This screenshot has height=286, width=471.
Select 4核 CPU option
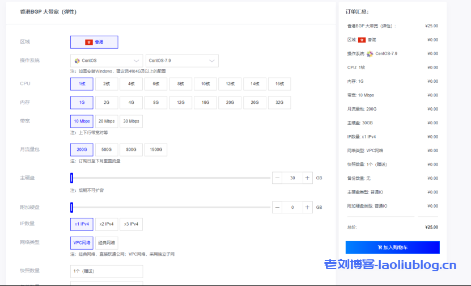coord(131,84)
